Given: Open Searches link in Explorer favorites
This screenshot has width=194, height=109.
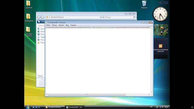Looking at the screenshot, I should (x=41, y=40).
